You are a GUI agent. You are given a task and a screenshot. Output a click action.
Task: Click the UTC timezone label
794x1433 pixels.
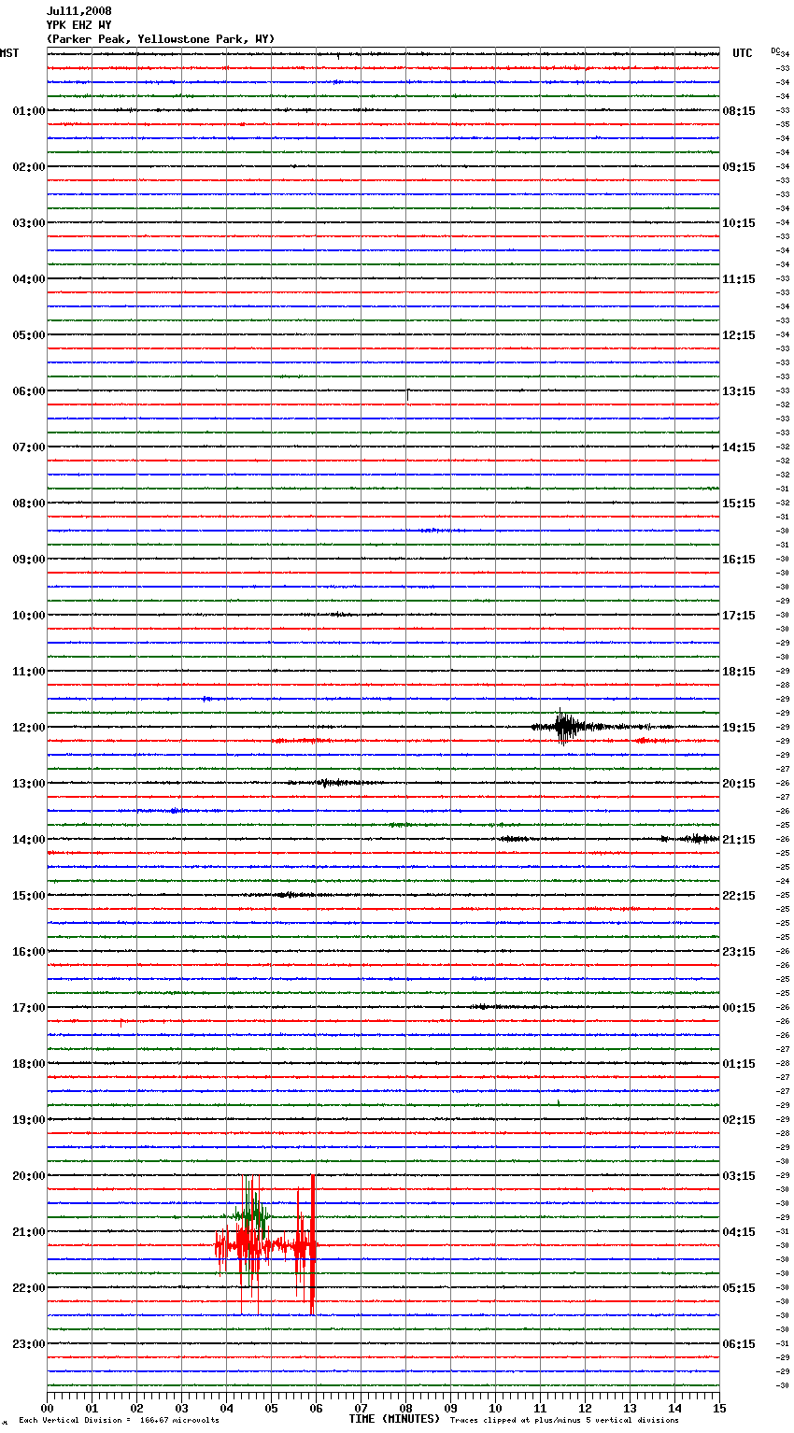pos(742,53)
